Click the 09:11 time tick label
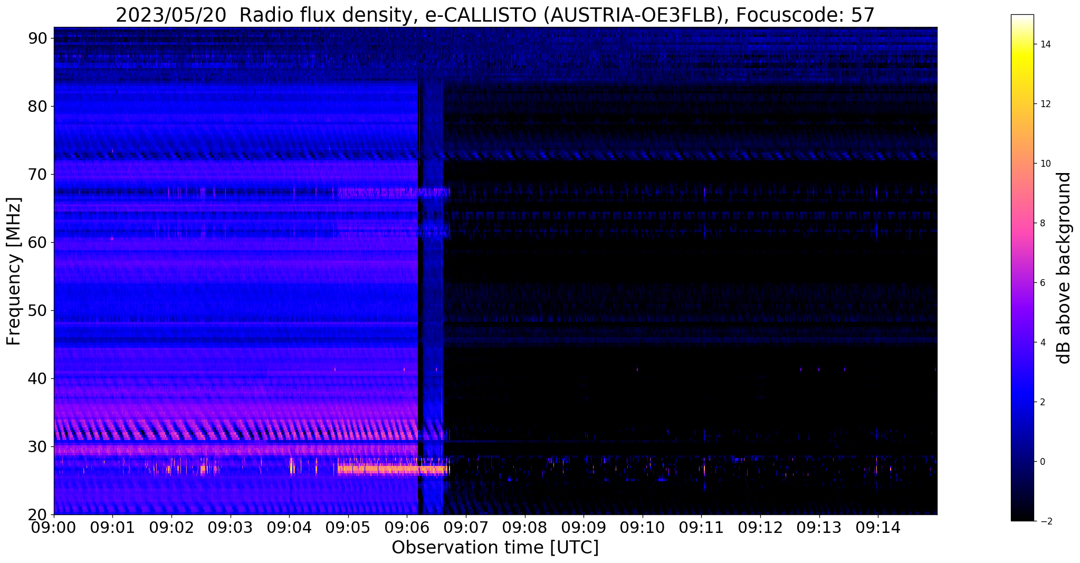1080x563 pixels. point(702,527)
